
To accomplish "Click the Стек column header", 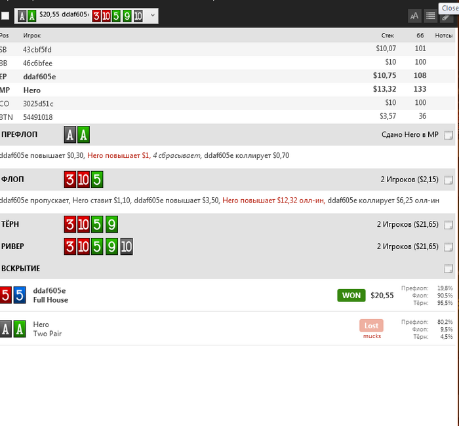I will 388,35.
